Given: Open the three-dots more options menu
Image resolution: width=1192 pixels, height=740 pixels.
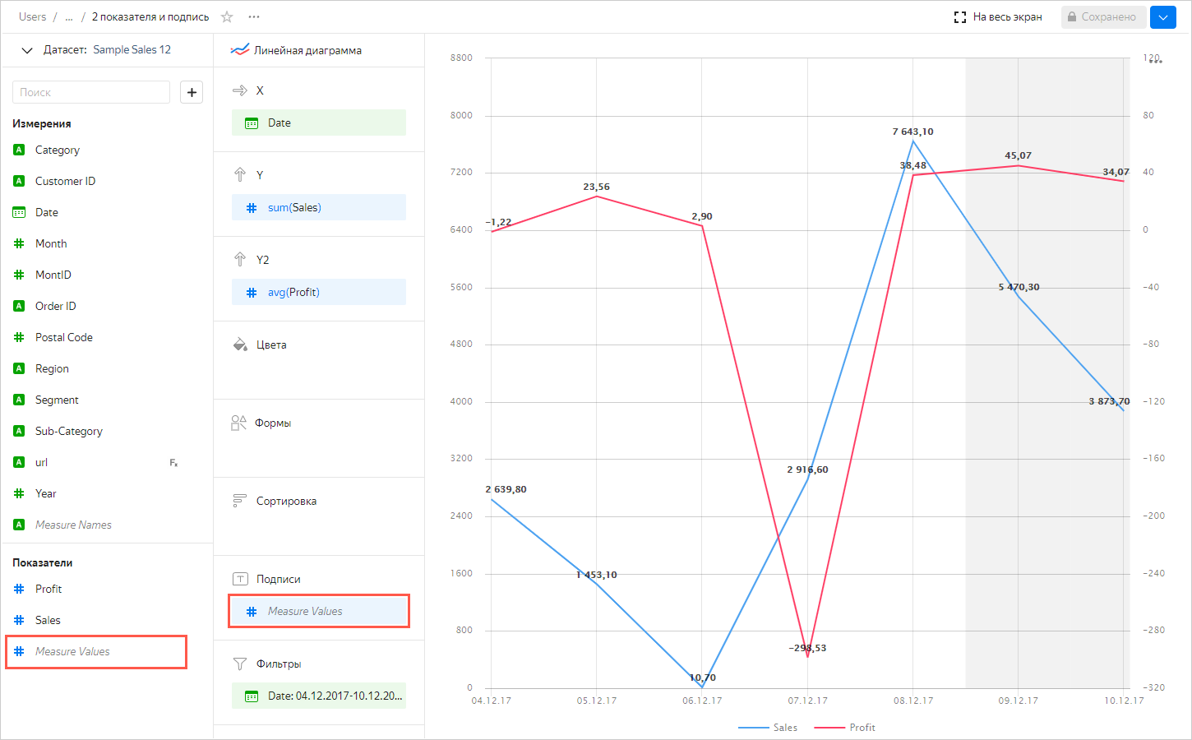Looking at the screenshot, I should (254, 16).
